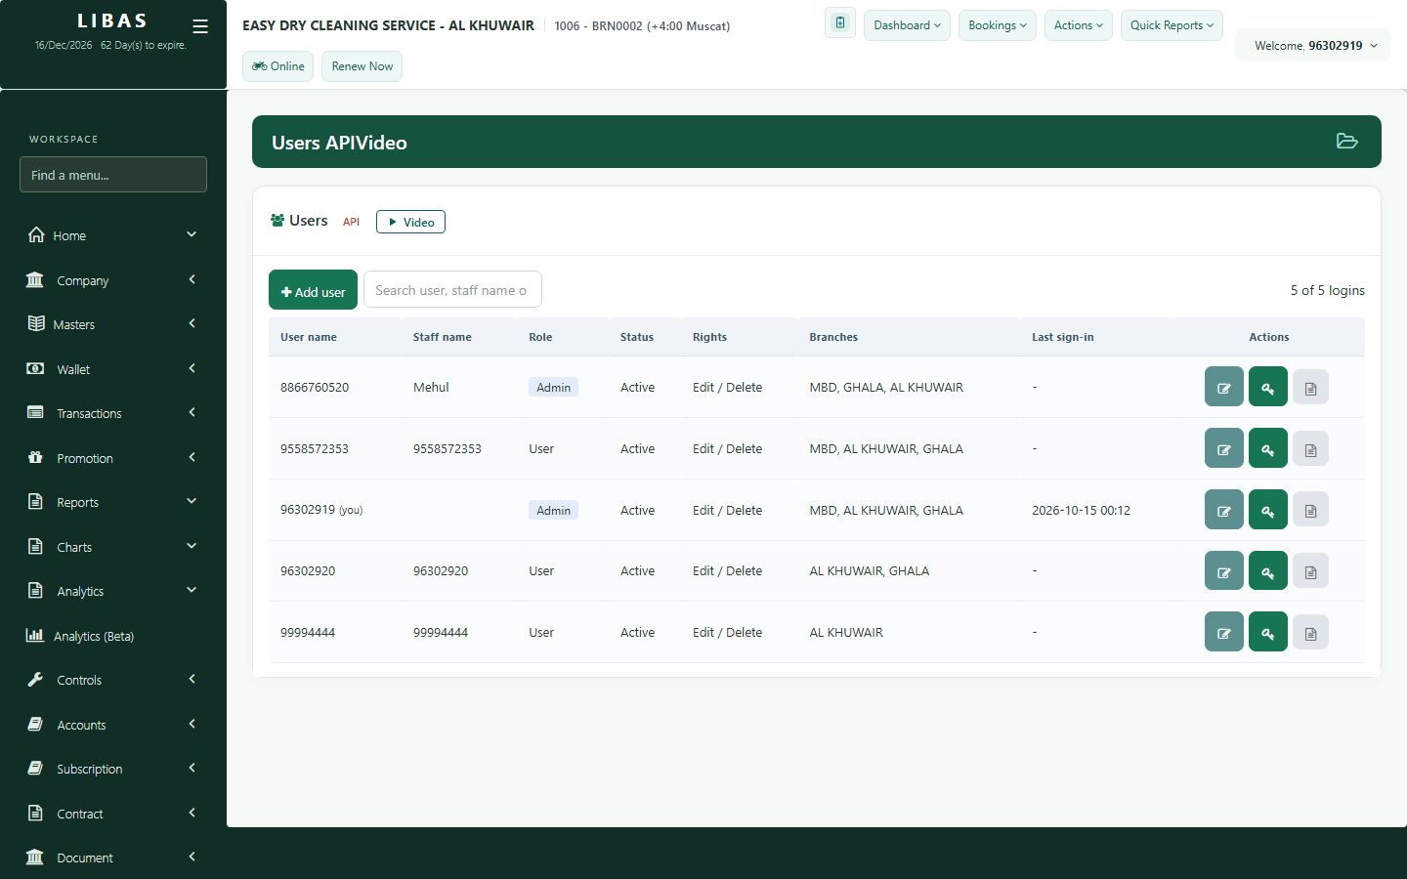
Task: Open the Bookings menu
Action: tap(998, 25)
